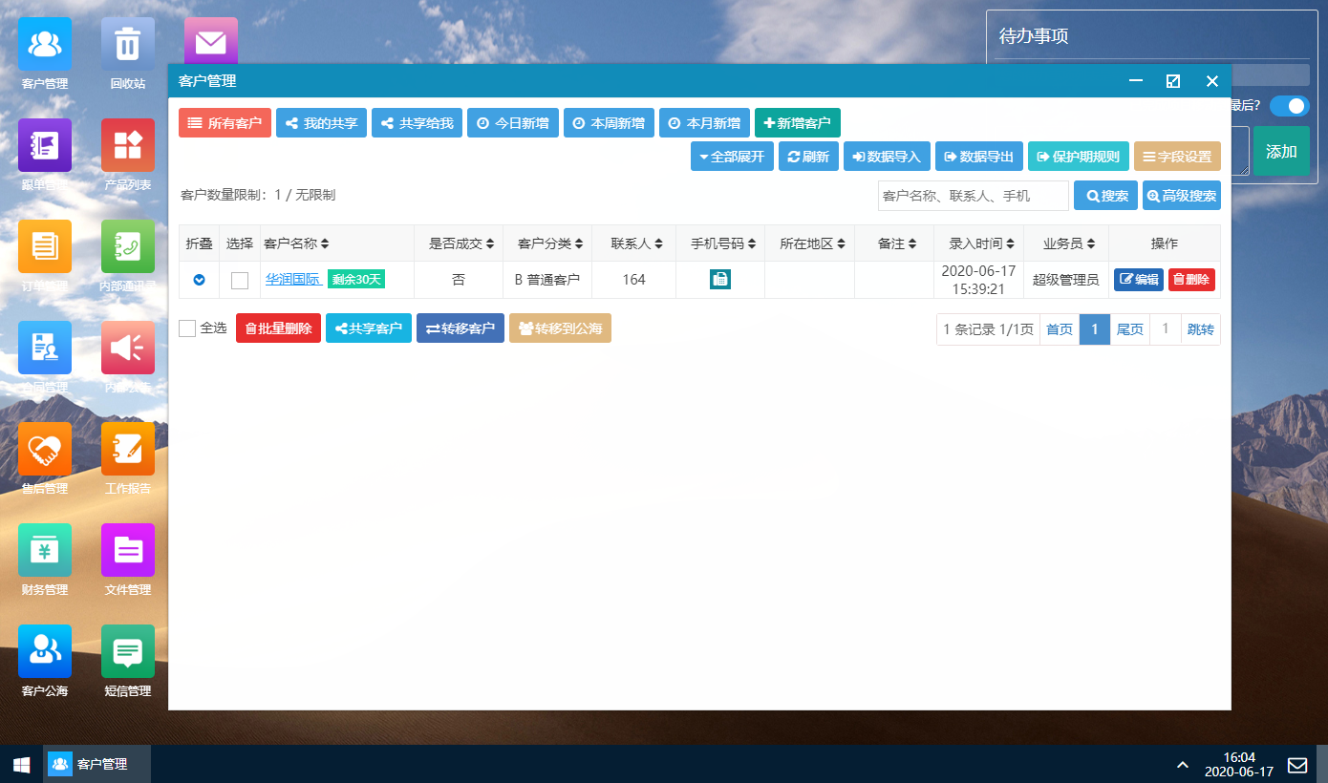Click the customer name search input field
This screenshot has width=1328, height=783.
(x=973, y=196)
